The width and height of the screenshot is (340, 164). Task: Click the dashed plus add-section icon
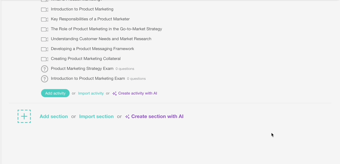(x=24, y=116)
